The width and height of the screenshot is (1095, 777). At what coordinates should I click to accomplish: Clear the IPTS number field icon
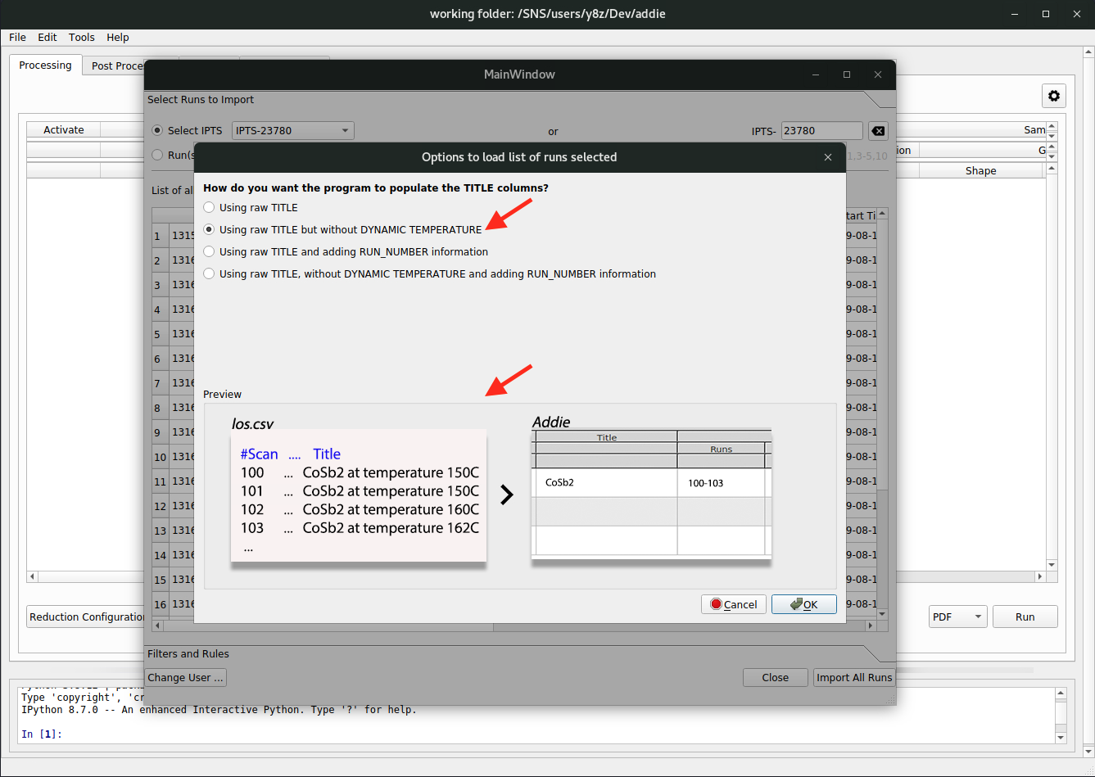(877, 131)
